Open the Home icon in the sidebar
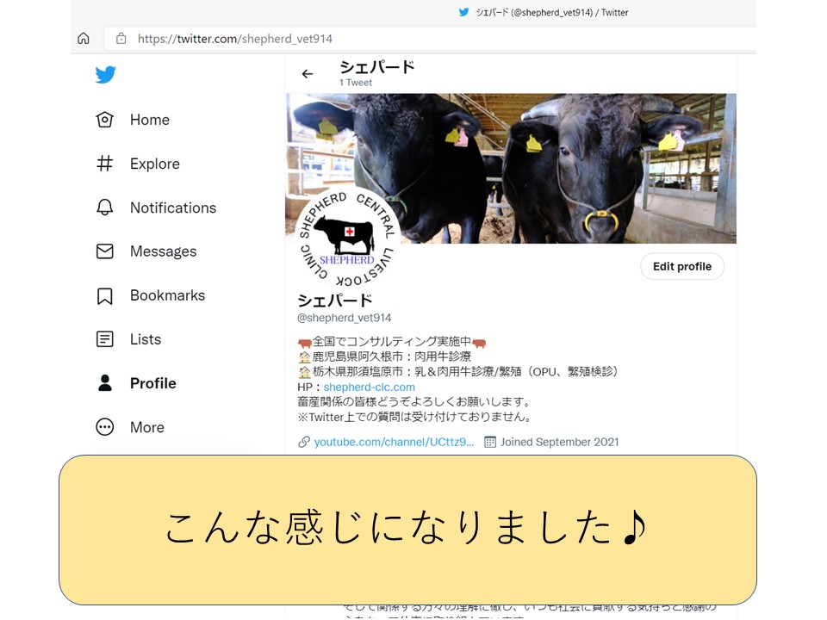The height and width of the screenshot is (620, 827). (104, 120)
